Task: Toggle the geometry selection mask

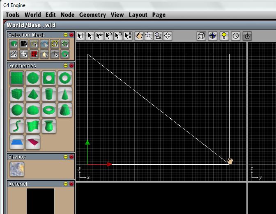Action: point(14,44)
